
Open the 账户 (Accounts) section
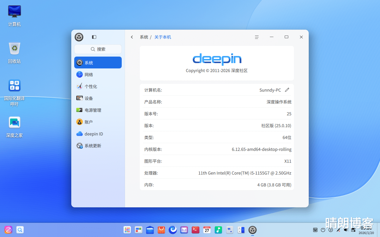pos(88,122)
